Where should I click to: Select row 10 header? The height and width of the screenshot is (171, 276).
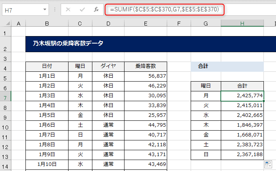[x=5, y=126]
